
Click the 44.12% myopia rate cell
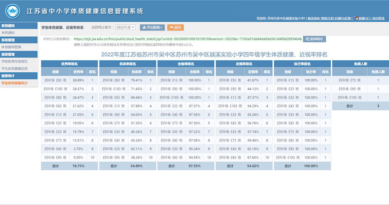[x=253, y=89]
